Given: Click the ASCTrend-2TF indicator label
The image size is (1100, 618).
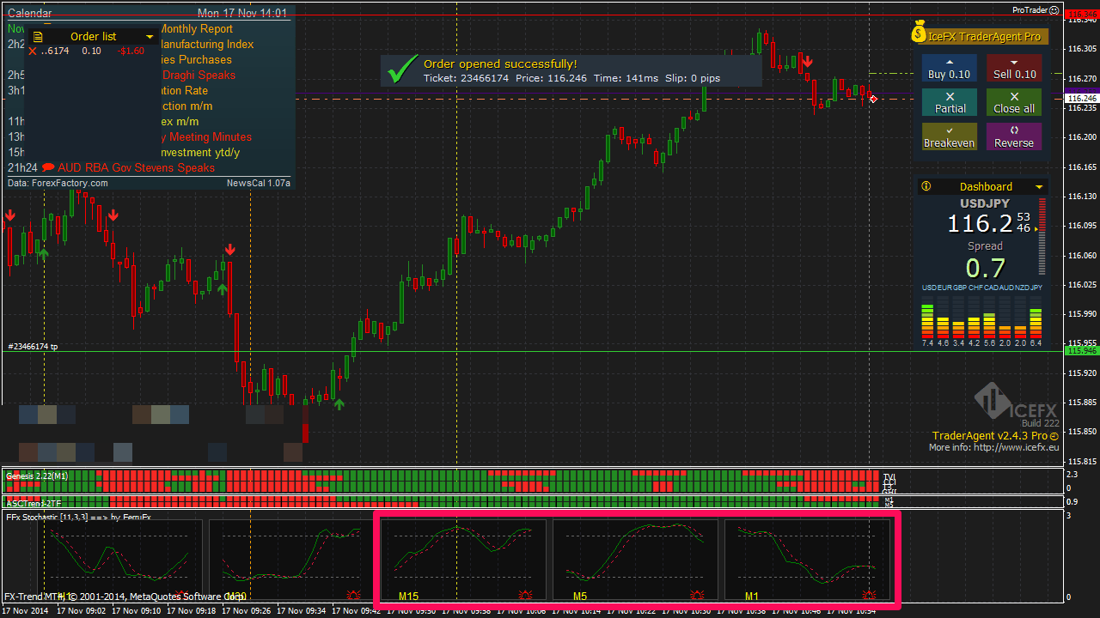Looking at the screenshot, I should point(34,503).
